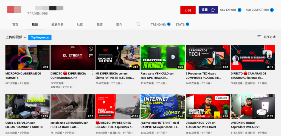Open the BOGIST C1 PRO scooter thumbnail
This screenshot has width=281, height=136.
point(117,57)
